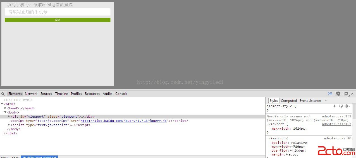Collapse the html node

(x=2, y=104)
